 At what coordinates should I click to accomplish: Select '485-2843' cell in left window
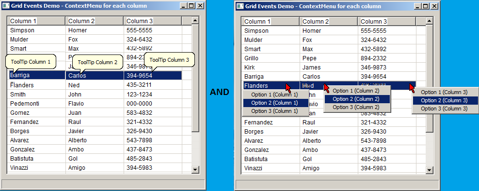(153, 159)
